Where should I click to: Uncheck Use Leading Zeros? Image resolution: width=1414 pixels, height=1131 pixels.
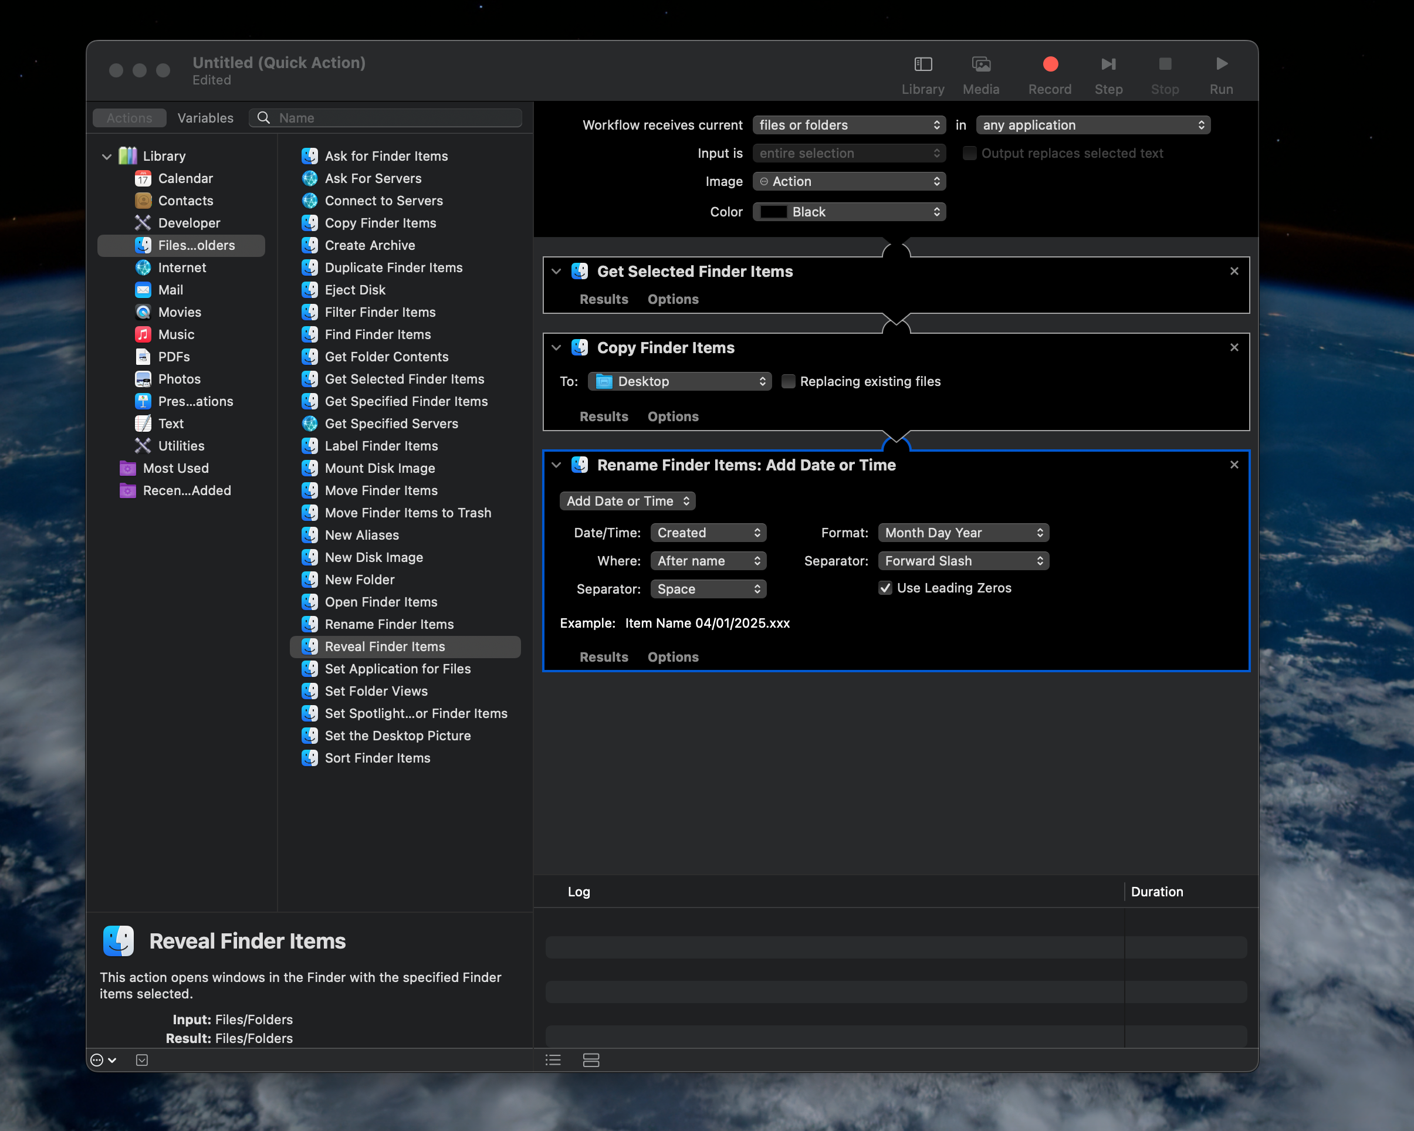(x=885, y=588)
